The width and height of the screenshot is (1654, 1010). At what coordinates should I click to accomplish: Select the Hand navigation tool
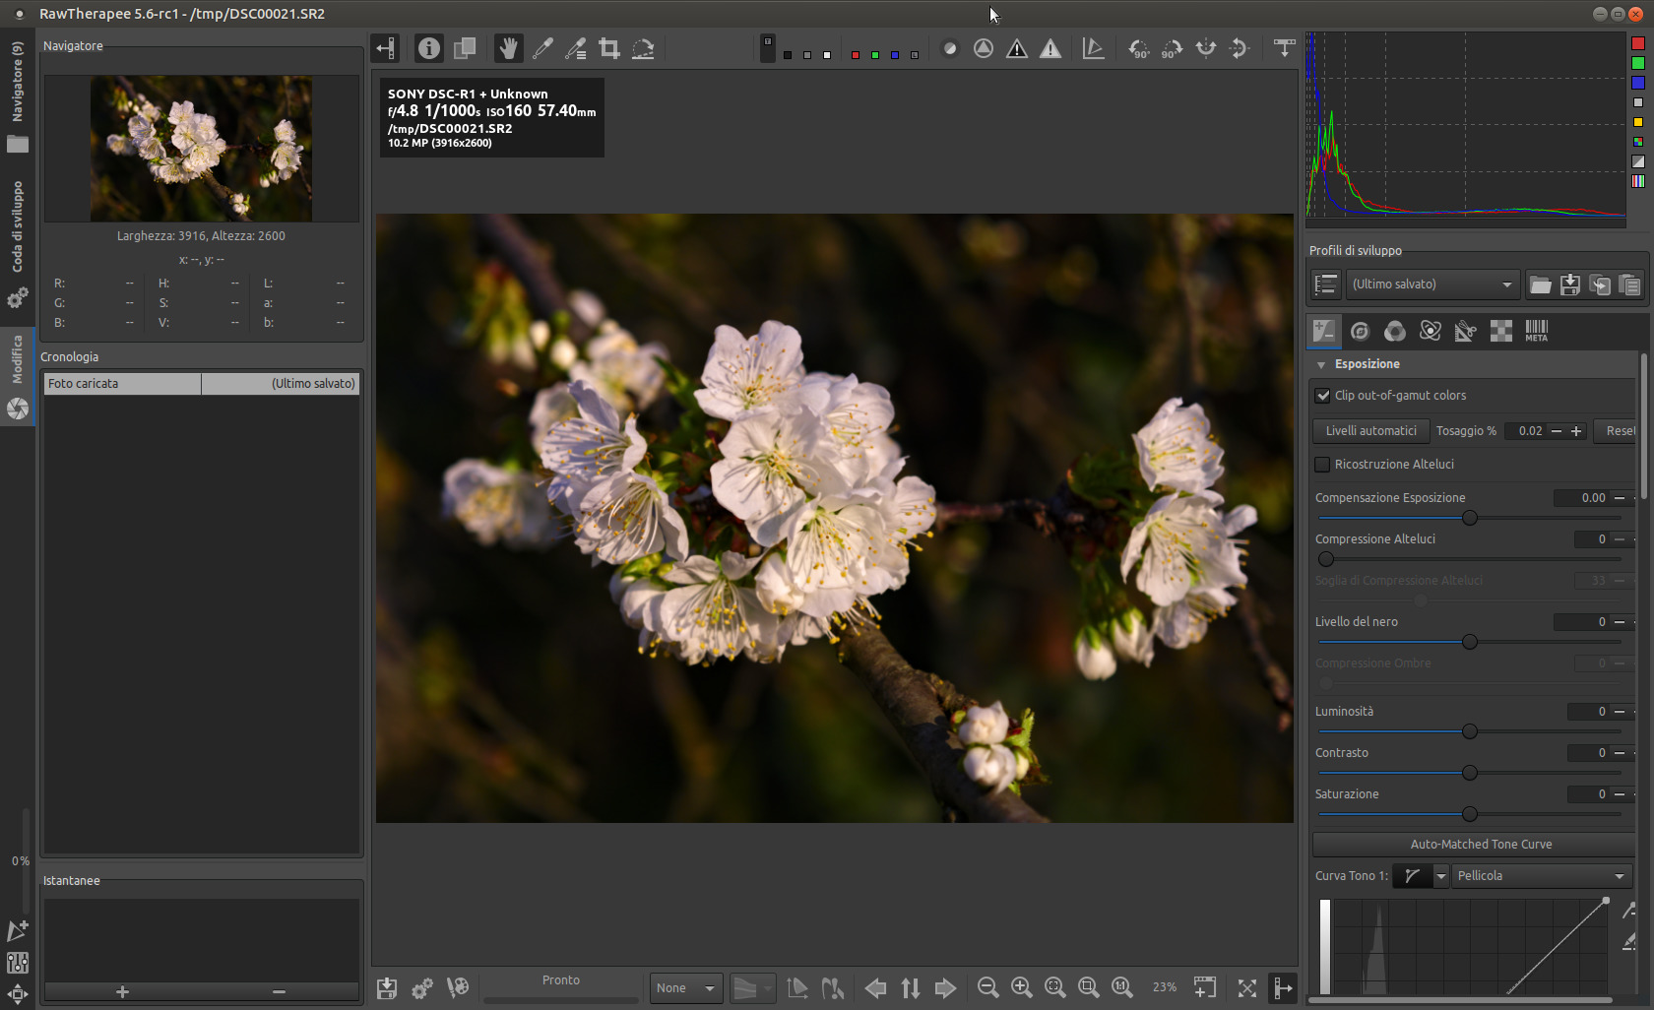point(508,48)
